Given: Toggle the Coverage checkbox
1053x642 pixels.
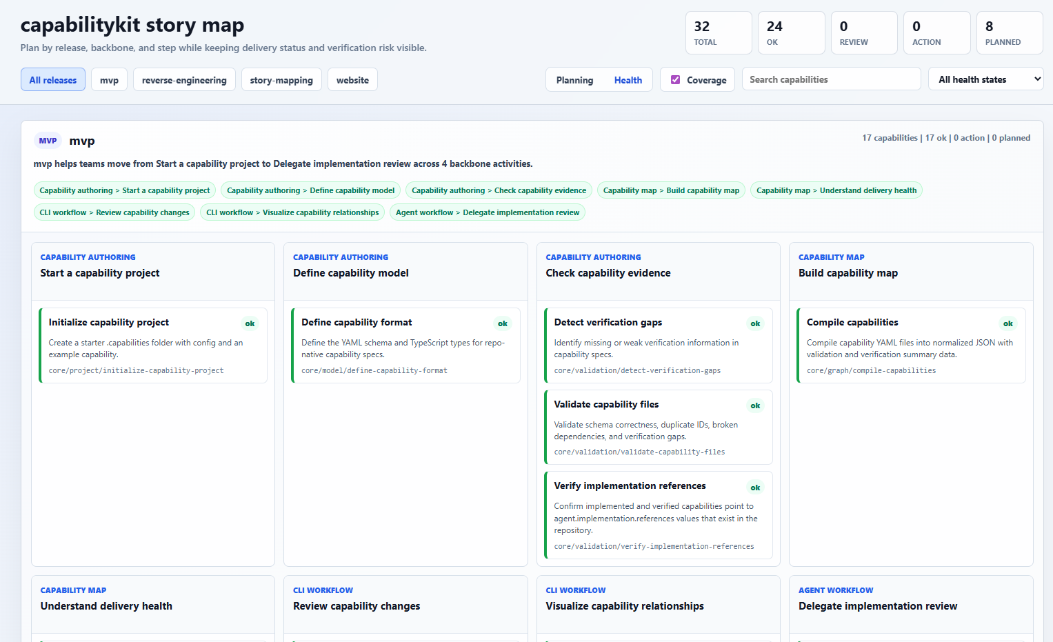Looking at the screenshot, I should 675,80.
